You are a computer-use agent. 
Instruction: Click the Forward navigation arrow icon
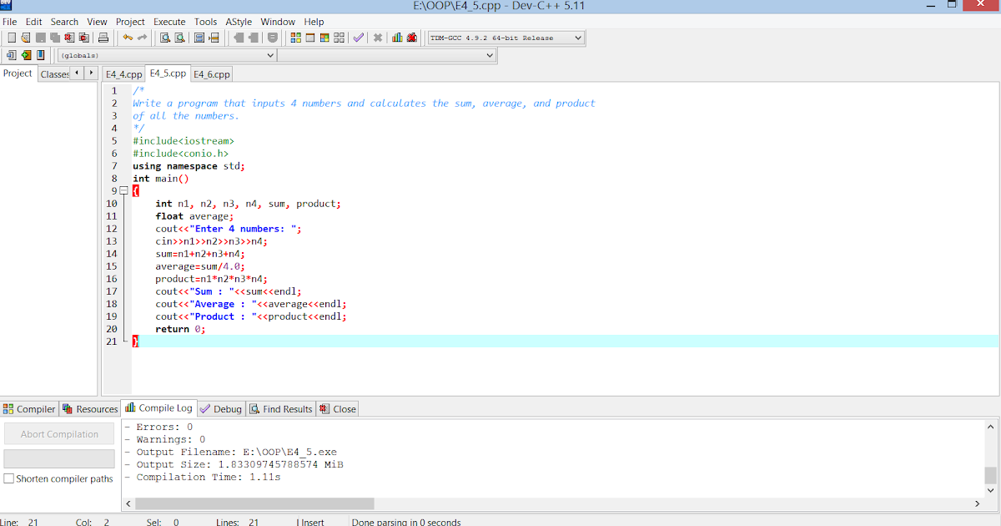(254, 38)
